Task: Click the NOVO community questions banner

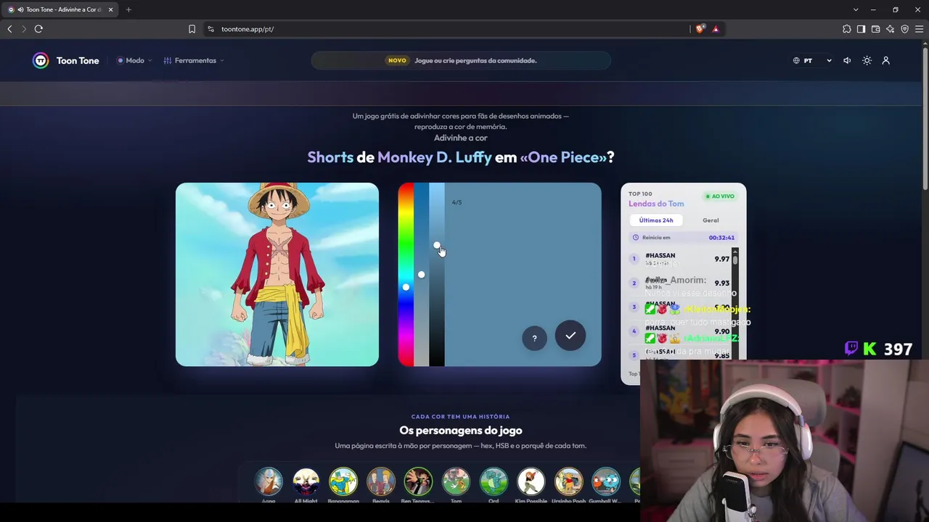Action: 461,60
